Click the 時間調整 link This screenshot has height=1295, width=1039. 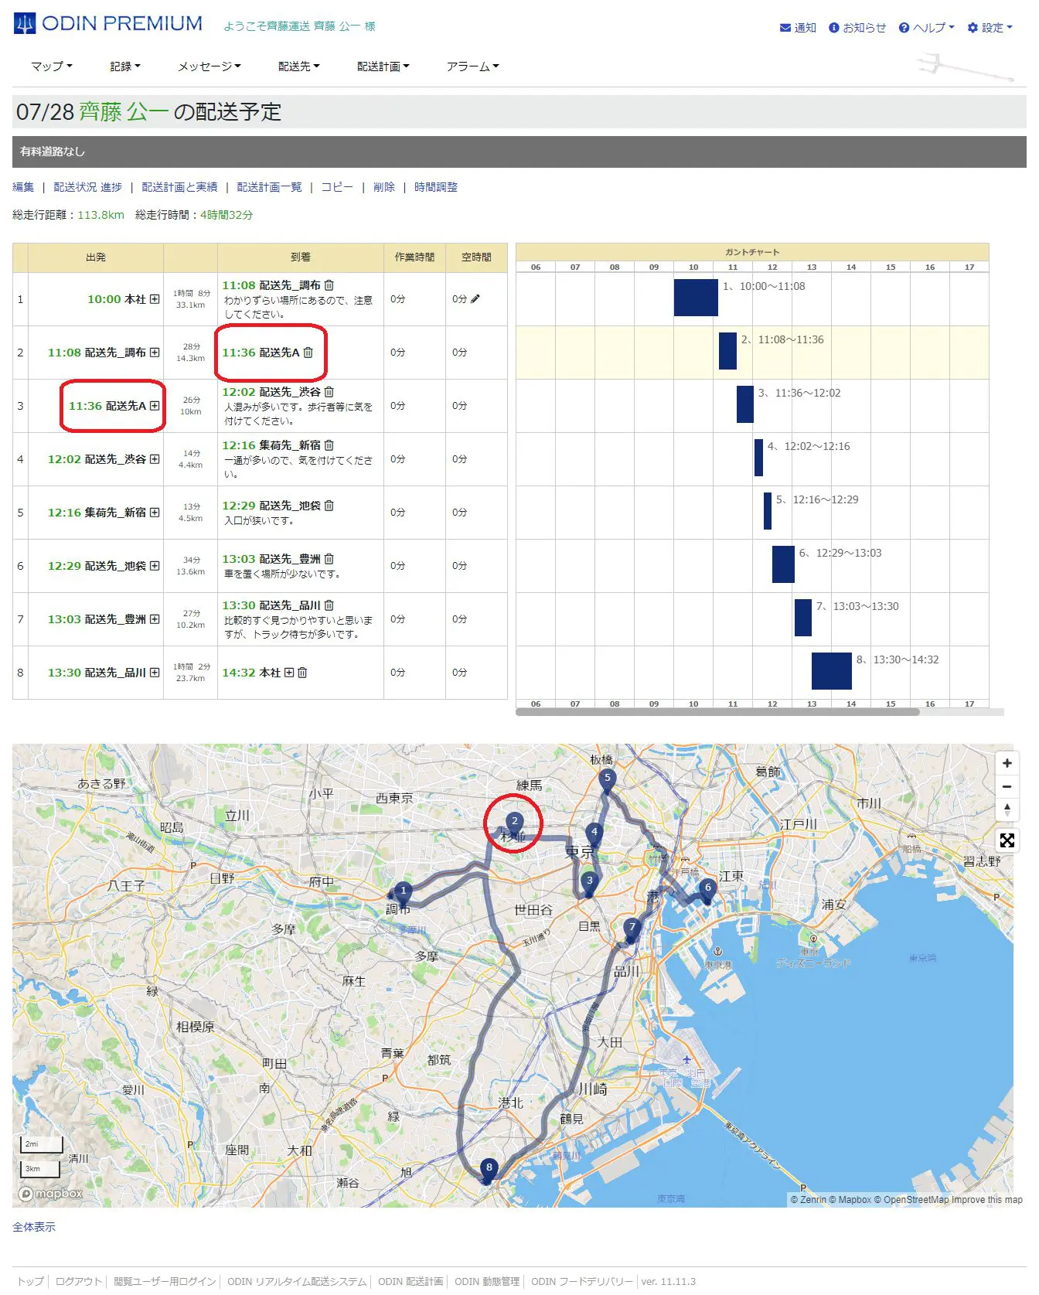435,187
